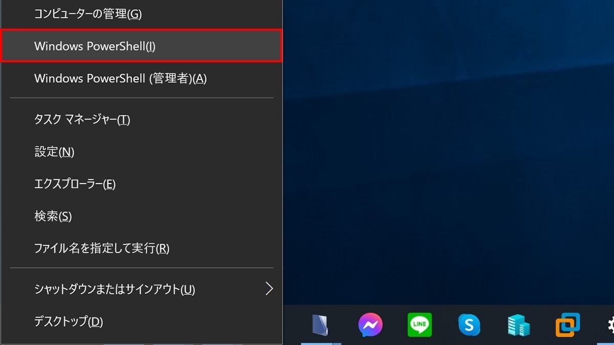This screenshot has height=345, width=614.
Task: Open LINE app in the taskbar
Action: tap(420, 325)
